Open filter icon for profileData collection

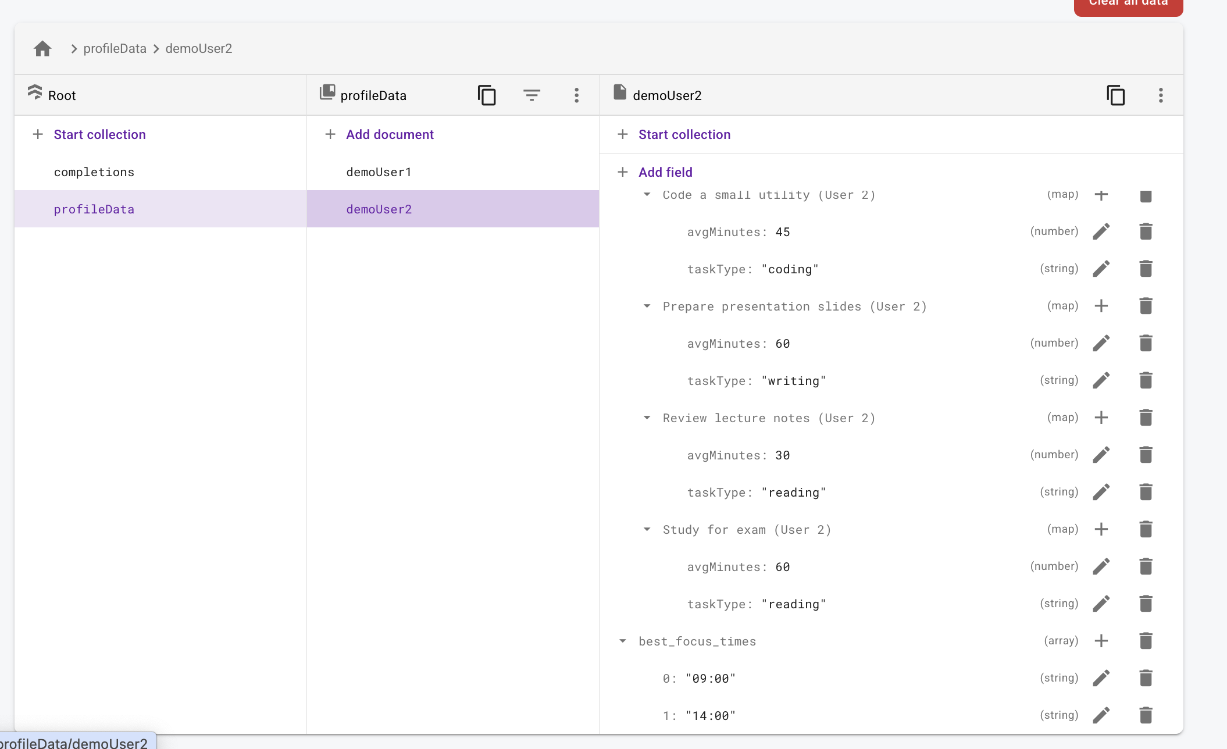pyautogui.click(x=532, y=95)
